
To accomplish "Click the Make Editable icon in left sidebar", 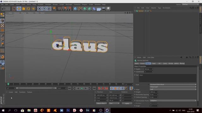I will [x=2, y=15].
